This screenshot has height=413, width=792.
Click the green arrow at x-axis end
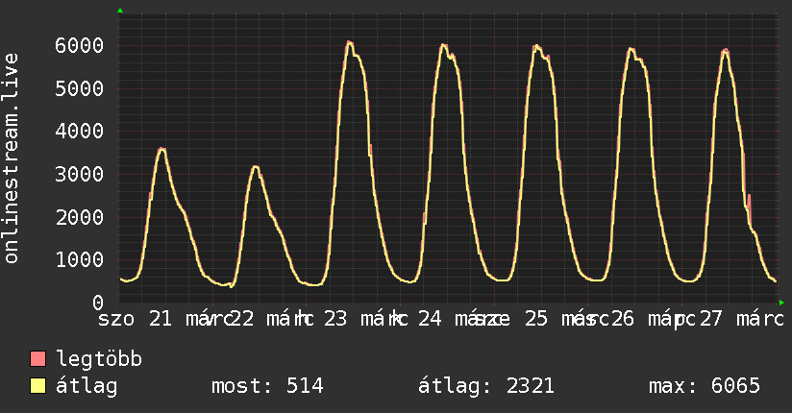click(781, 303)
